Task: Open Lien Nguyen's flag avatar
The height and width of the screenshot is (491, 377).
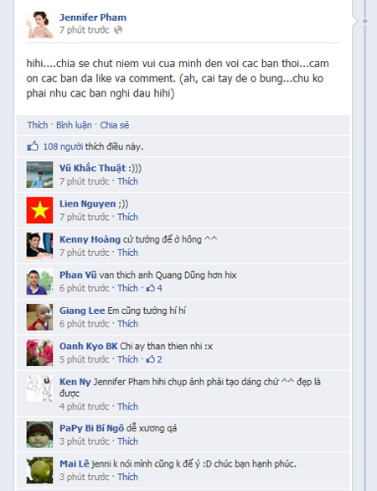Action: pyautogui.click(x=39, y=210)
